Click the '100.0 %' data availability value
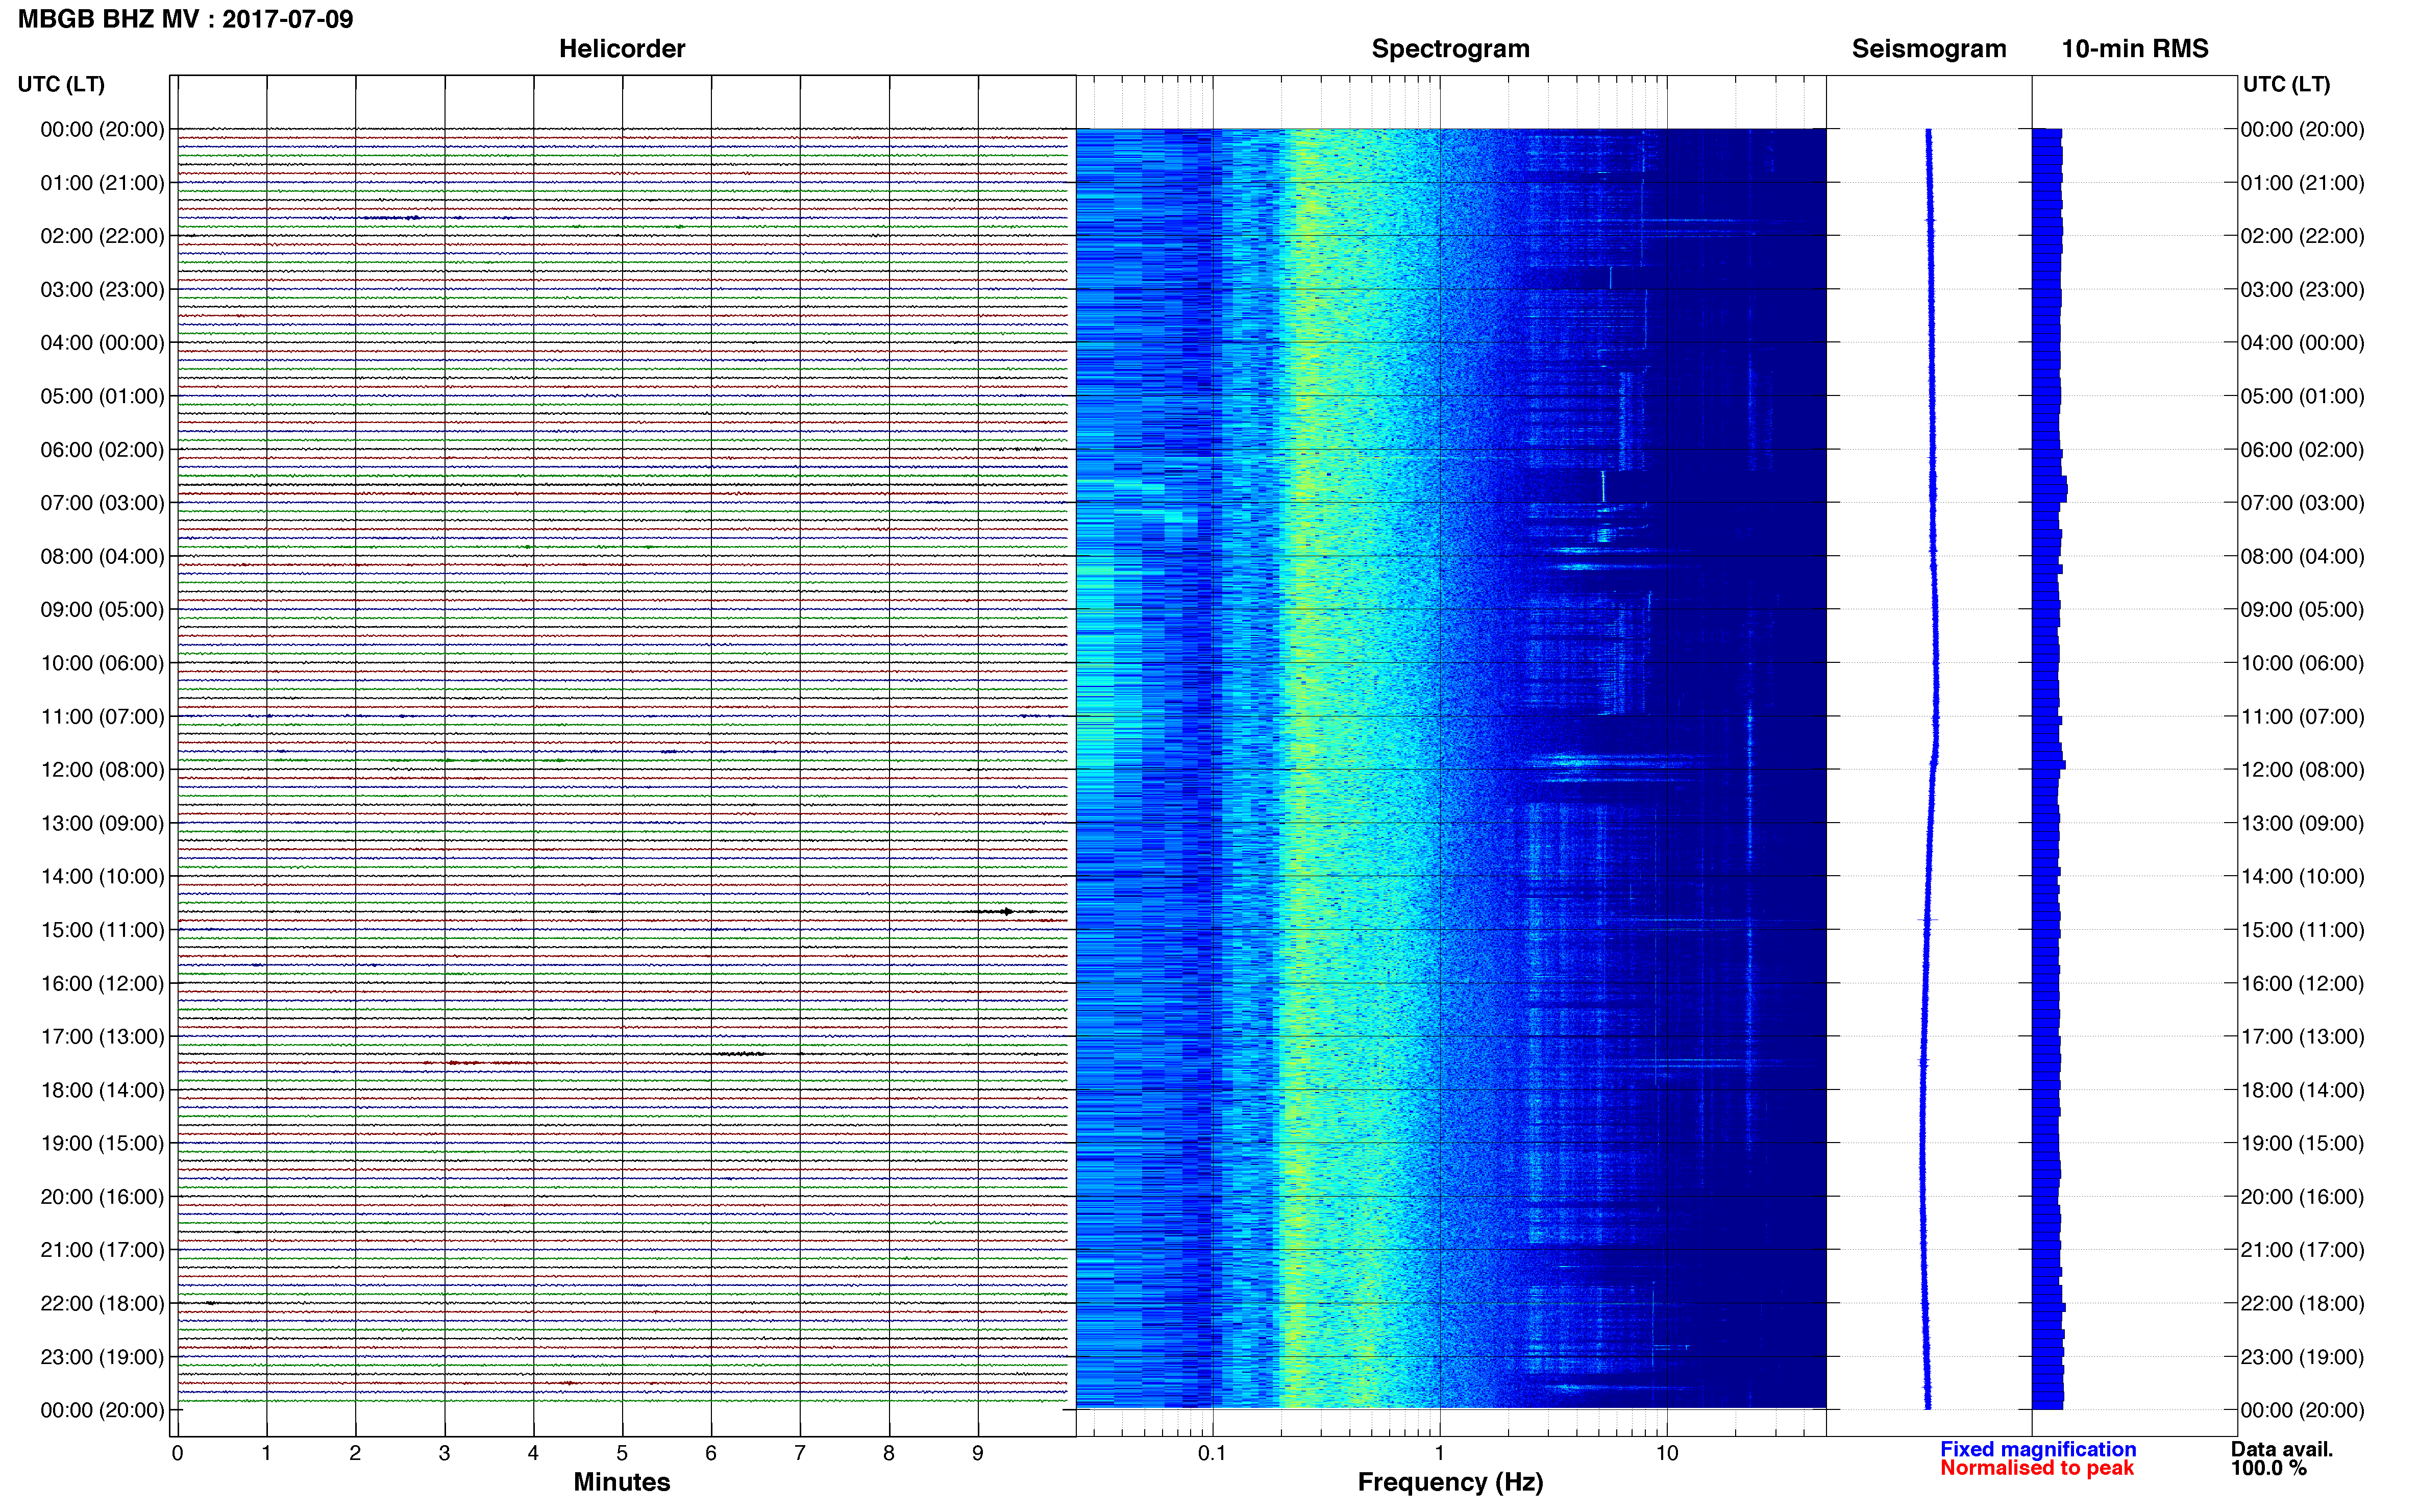 [x=2269, y=1468]
